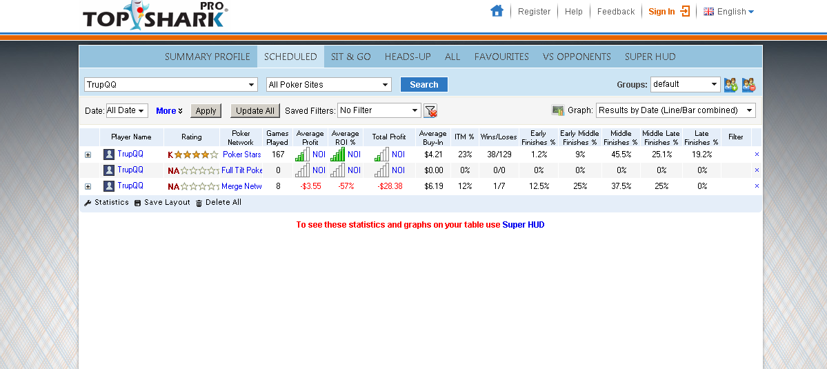This screenshot has width=827, height=369.
Task: Switch to the Sit & Go tab
Action: [350, 57]
